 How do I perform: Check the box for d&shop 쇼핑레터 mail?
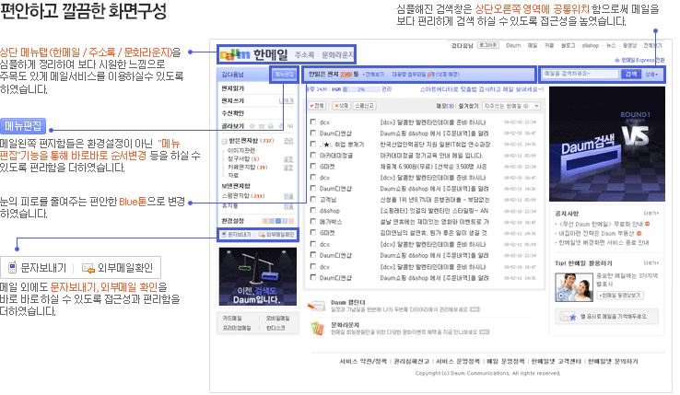(x=313, y=210)
